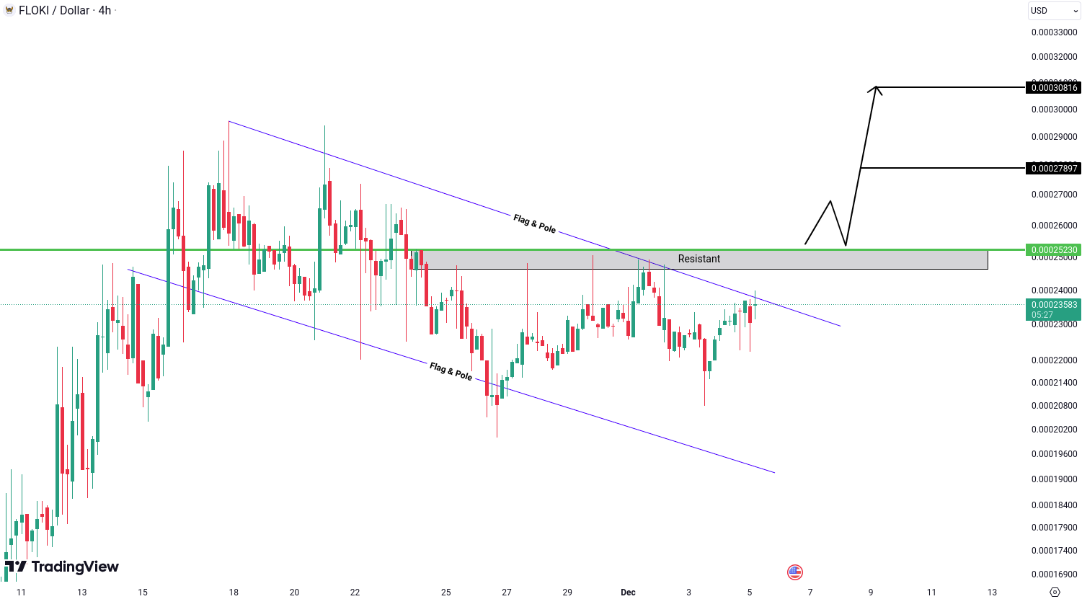Viewport: 1082px width, 599px height.
Task: Click the TradingView logo
Action: [x=62, y=567]
